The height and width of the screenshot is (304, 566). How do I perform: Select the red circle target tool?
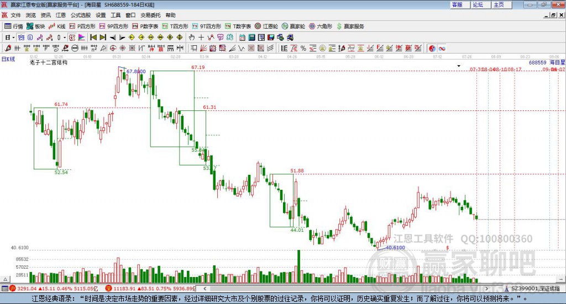113,48
